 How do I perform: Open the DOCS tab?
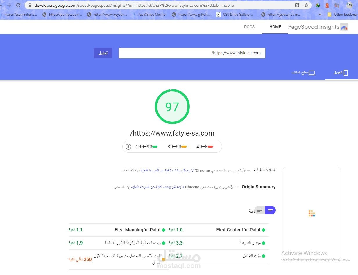click(x=249, y=27)
